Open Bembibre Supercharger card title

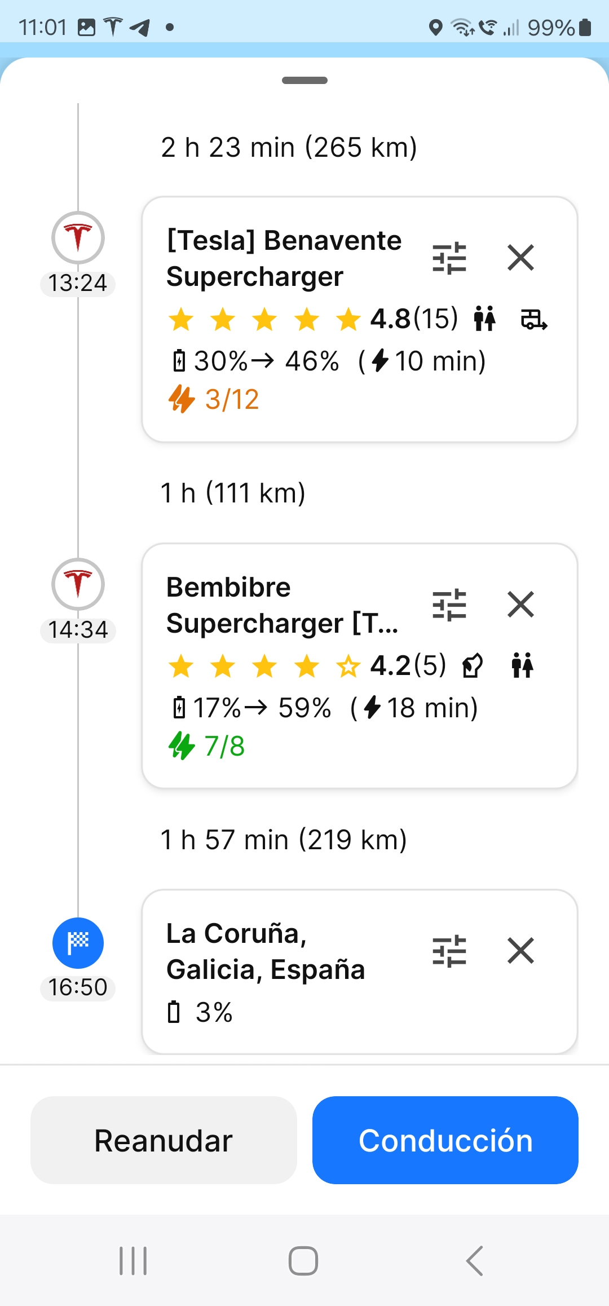click(283, 605)
